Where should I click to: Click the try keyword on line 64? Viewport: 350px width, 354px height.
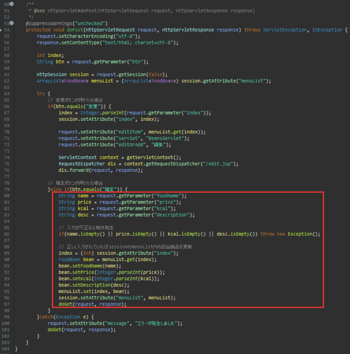(41, 94)
